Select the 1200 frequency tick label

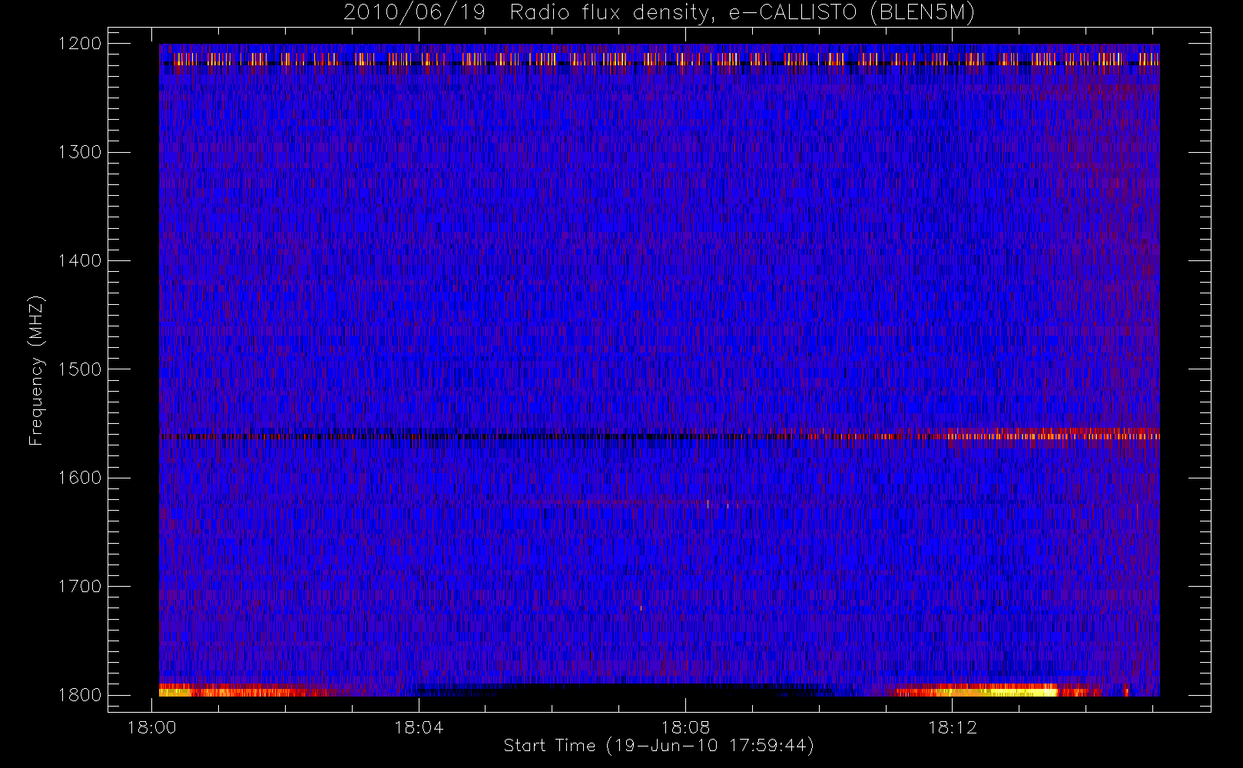pos(80,44)
